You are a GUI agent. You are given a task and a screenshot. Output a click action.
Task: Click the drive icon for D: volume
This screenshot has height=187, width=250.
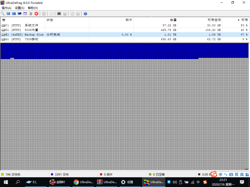[3, 30]
